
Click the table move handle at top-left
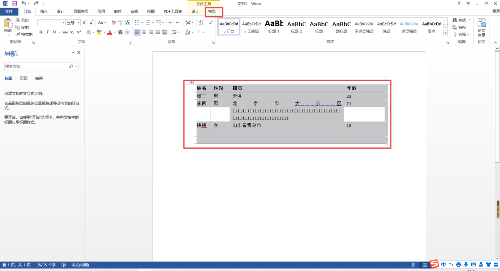coord(191,82)
